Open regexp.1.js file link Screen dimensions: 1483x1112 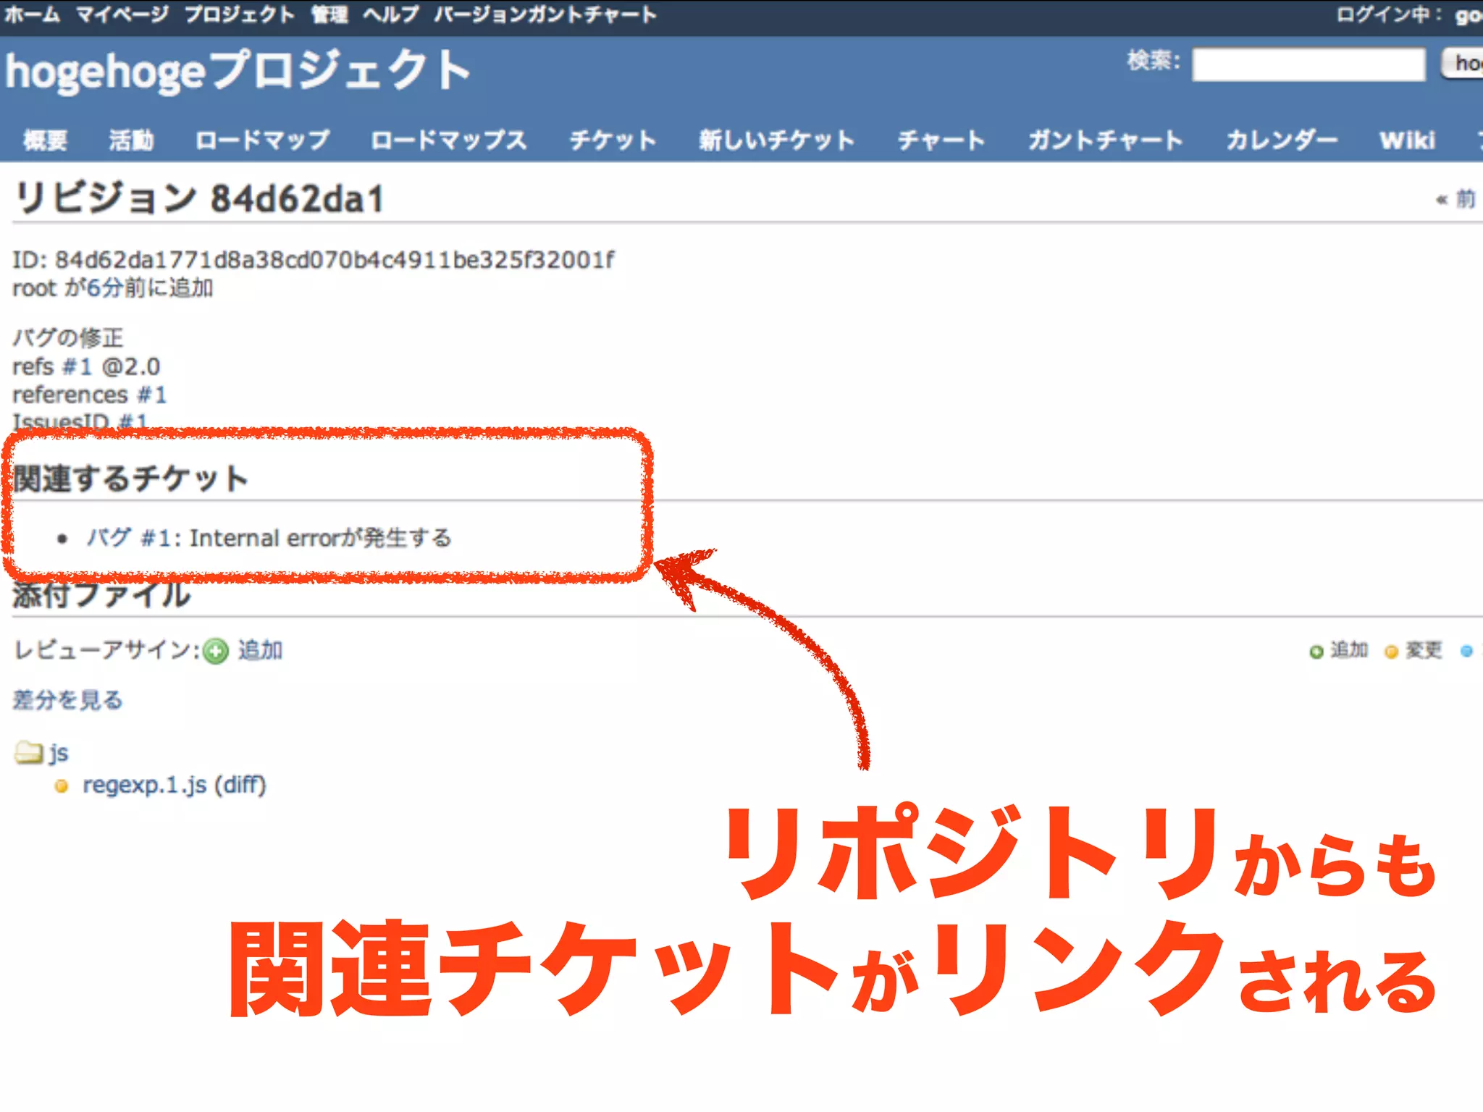[145, 785]
